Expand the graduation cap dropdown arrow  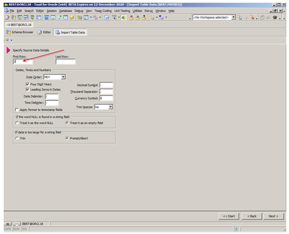280,18
